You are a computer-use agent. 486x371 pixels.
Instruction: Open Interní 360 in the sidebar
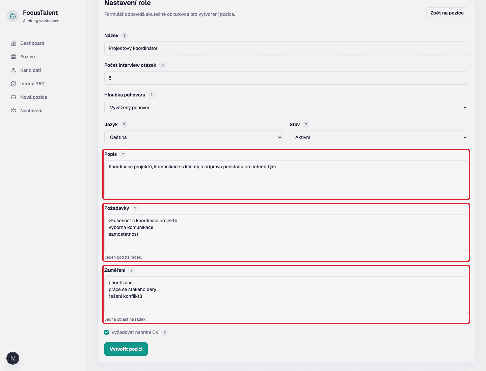point(32,84)
